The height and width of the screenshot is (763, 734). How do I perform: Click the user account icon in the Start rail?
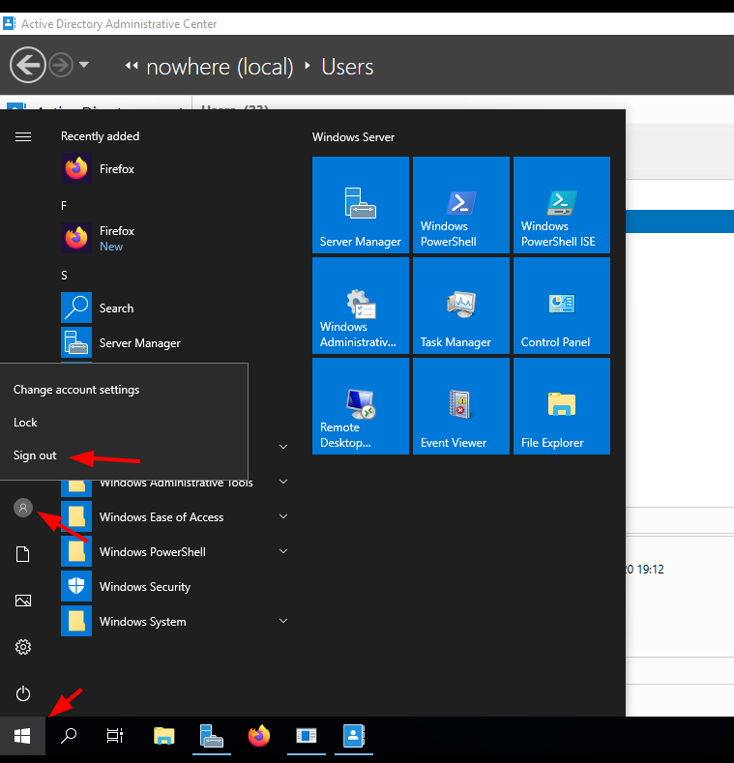(23, 508)
